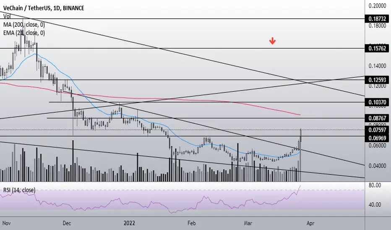The width and height of the screenshot is (391, 230).
Task: Select the EMA (21, close, 0) indicator label
Action: (24, 33)
